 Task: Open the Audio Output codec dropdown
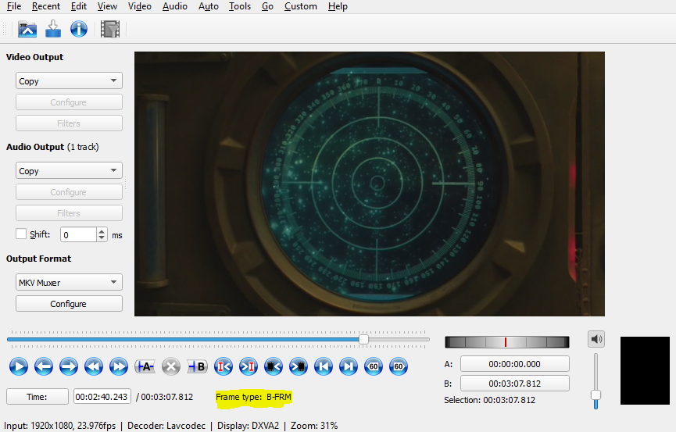[x=69, y=170]
